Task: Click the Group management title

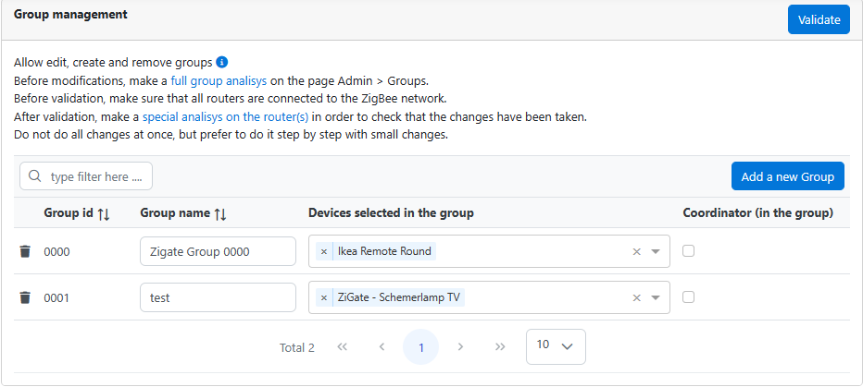Action: coord(70,14)
